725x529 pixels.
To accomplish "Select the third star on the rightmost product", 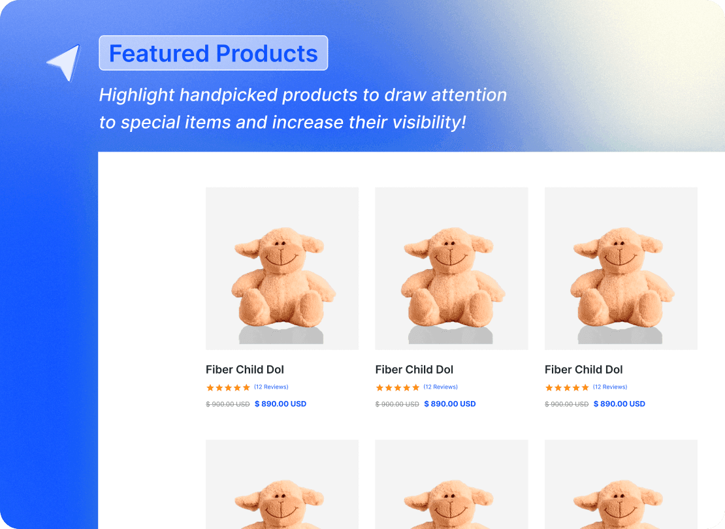I will [568, 387].
